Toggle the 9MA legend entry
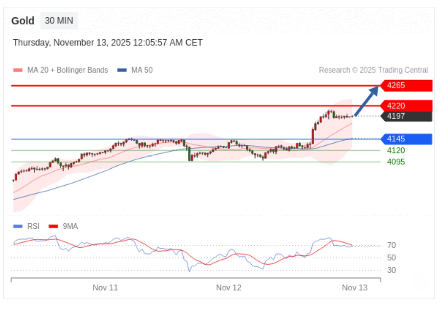 70,226
